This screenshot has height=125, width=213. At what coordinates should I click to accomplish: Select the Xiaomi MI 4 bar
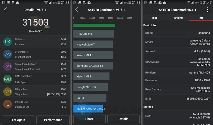93,55
